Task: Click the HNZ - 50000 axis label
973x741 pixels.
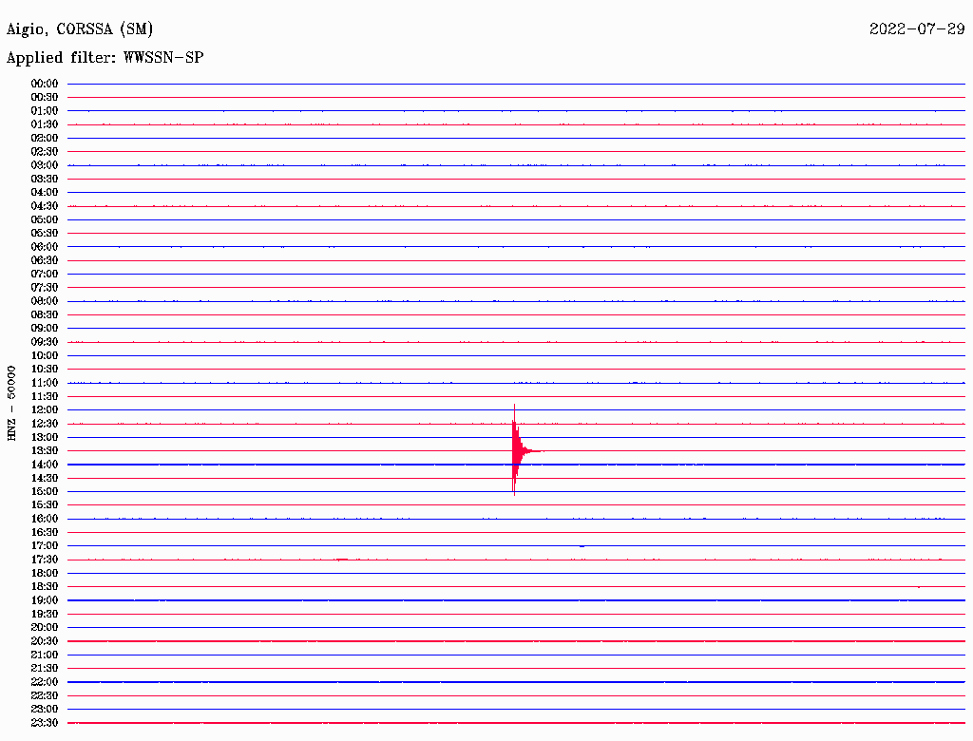Action: (11, 404)
